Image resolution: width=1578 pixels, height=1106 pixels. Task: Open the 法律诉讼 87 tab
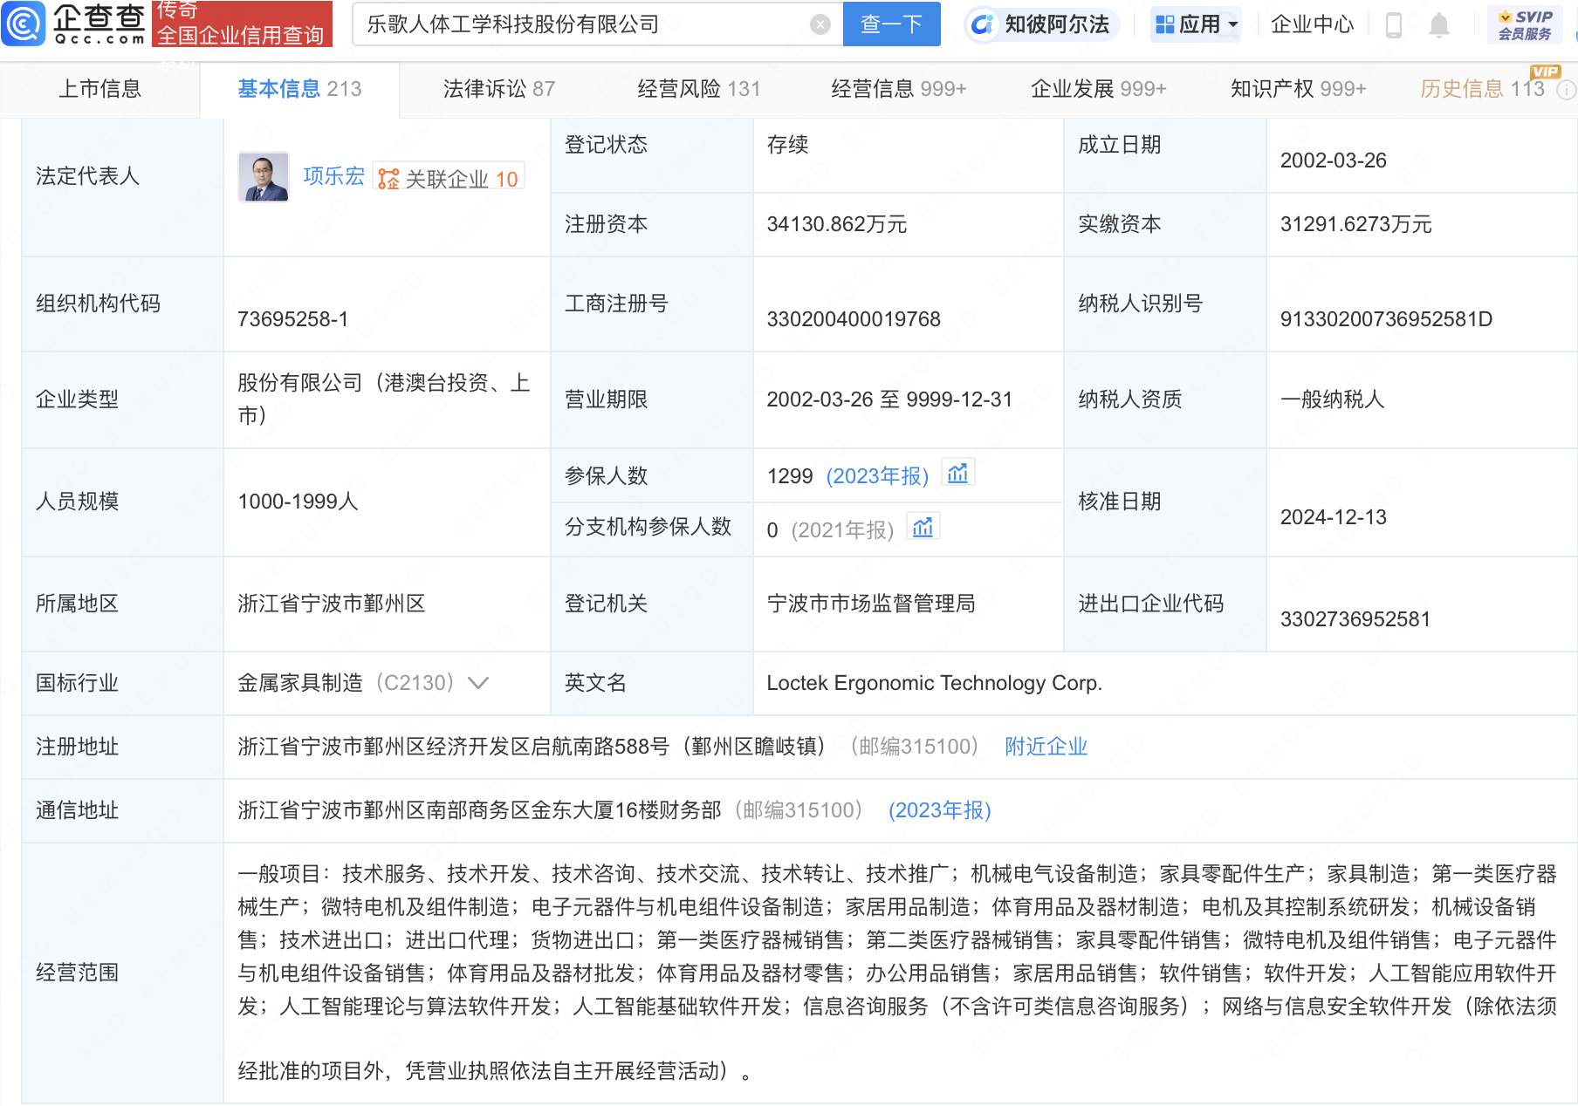[x=499, y=89]
